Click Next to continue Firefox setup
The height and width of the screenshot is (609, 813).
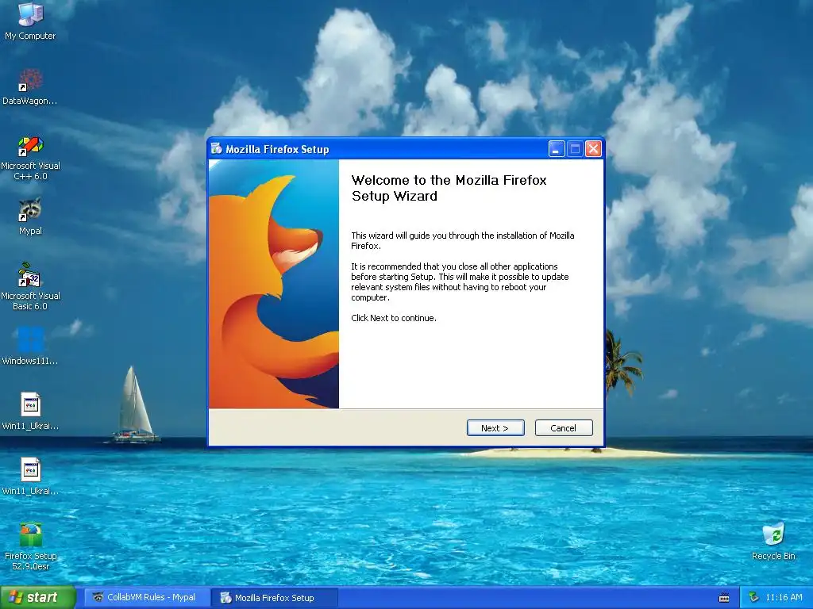(495, 428)
